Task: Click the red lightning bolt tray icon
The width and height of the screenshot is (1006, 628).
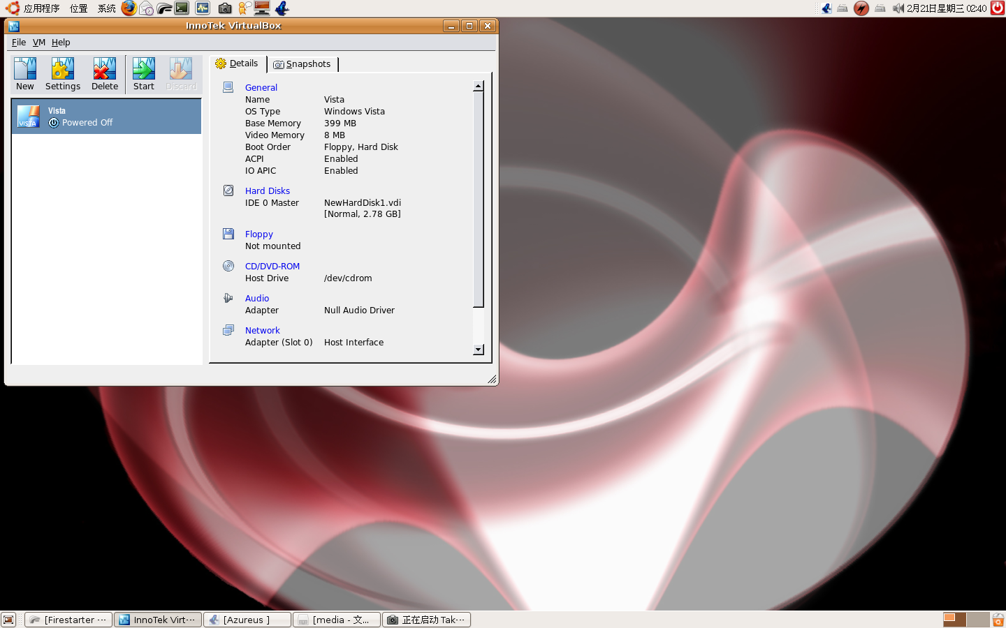Action: coord(861,8)
